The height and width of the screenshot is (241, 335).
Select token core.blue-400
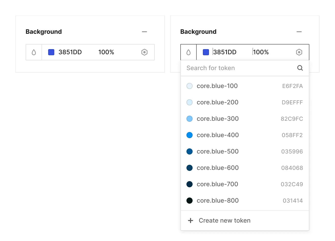click(x=245, y=135)
